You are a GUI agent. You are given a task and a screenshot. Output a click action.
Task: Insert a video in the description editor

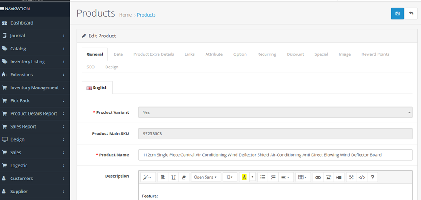tap(339, 177)
